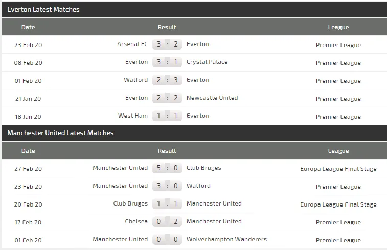Click Watford in the 01 Feb Everton match
This screenshot has height=250, width=387.
[x=135, y=80]
